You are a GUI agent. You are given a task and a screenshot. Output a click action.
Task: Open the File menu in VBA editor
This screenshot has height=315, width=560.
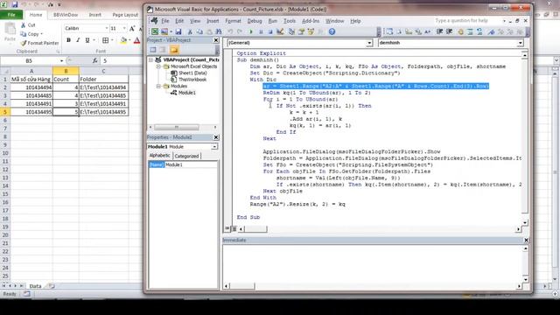coord(165,21)
